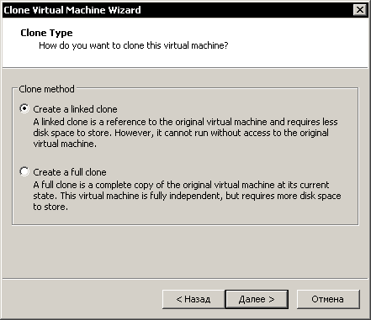
Task: Click the 'Create a full clone' label text
Action: [70, 172]
